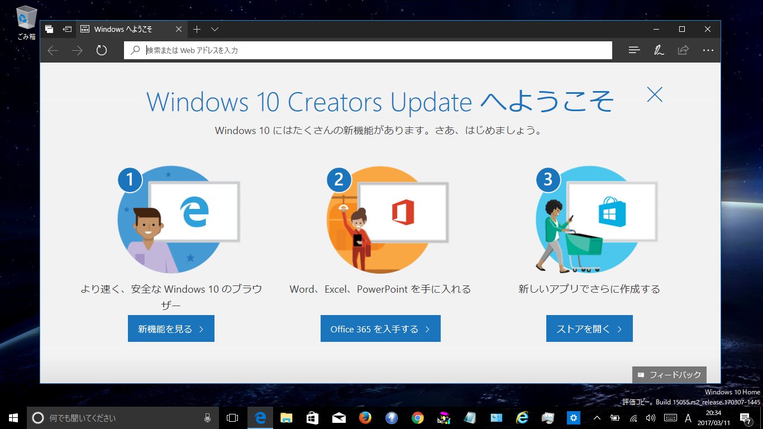Click the Office 365 を入手する button
763x429 pixels.
click(380, 328)
